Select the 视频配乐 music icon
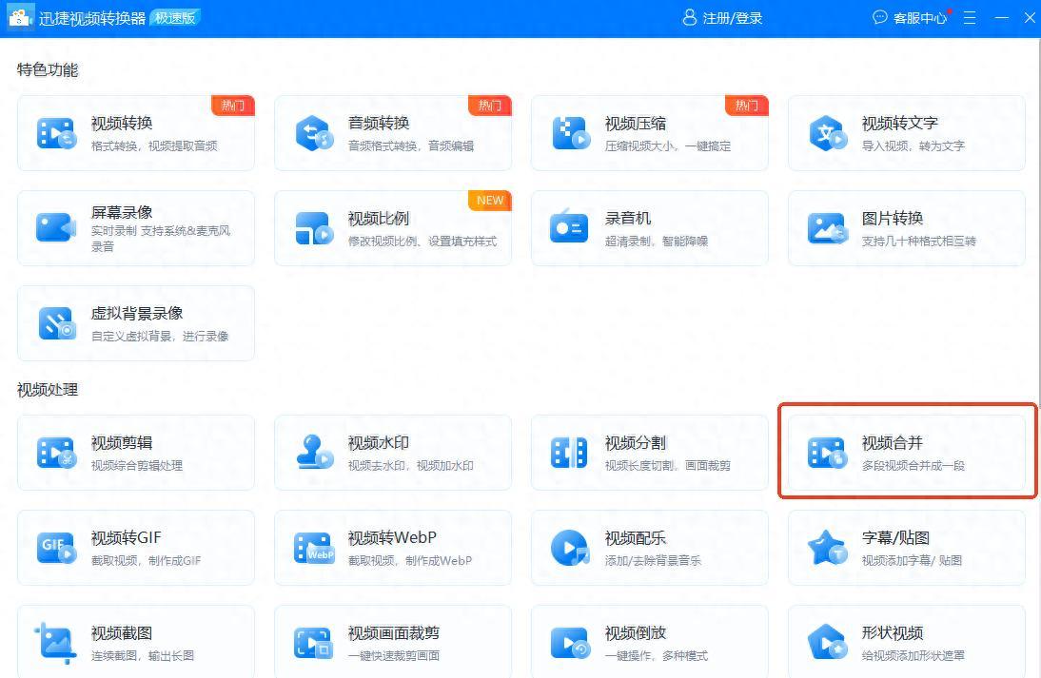The height and width of the screenshot is (678, 1041). click(570, 548)
